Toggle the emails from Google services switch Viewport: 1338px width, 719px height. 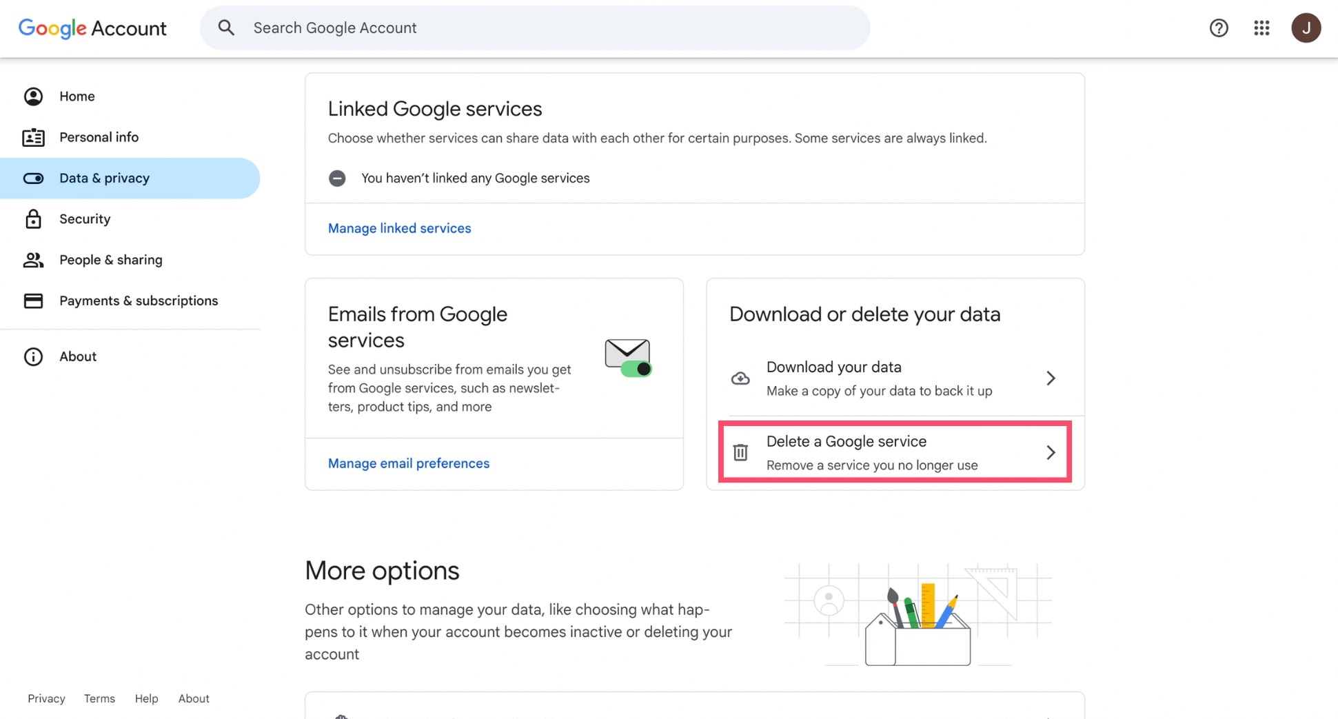click(635, 369)
